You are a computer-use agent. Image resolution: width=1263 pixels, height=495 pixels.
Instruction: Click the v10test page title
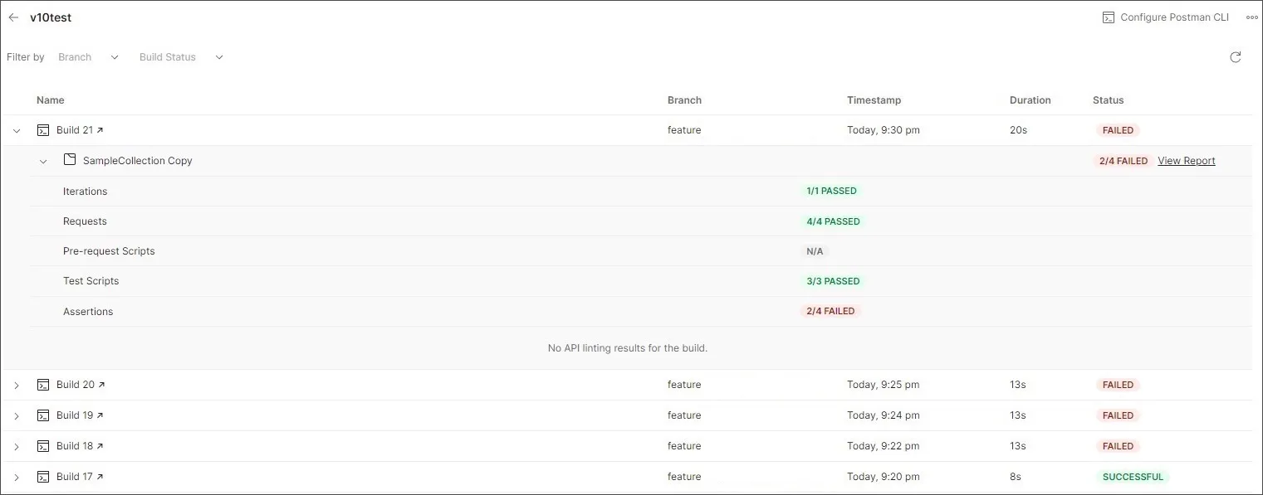51,17
